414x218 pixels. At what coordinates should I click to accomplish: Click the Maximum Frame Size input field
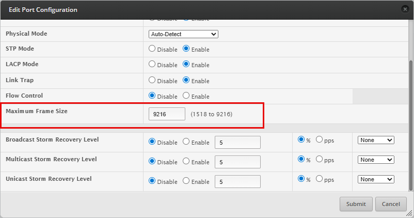click(x=167, y=114)
